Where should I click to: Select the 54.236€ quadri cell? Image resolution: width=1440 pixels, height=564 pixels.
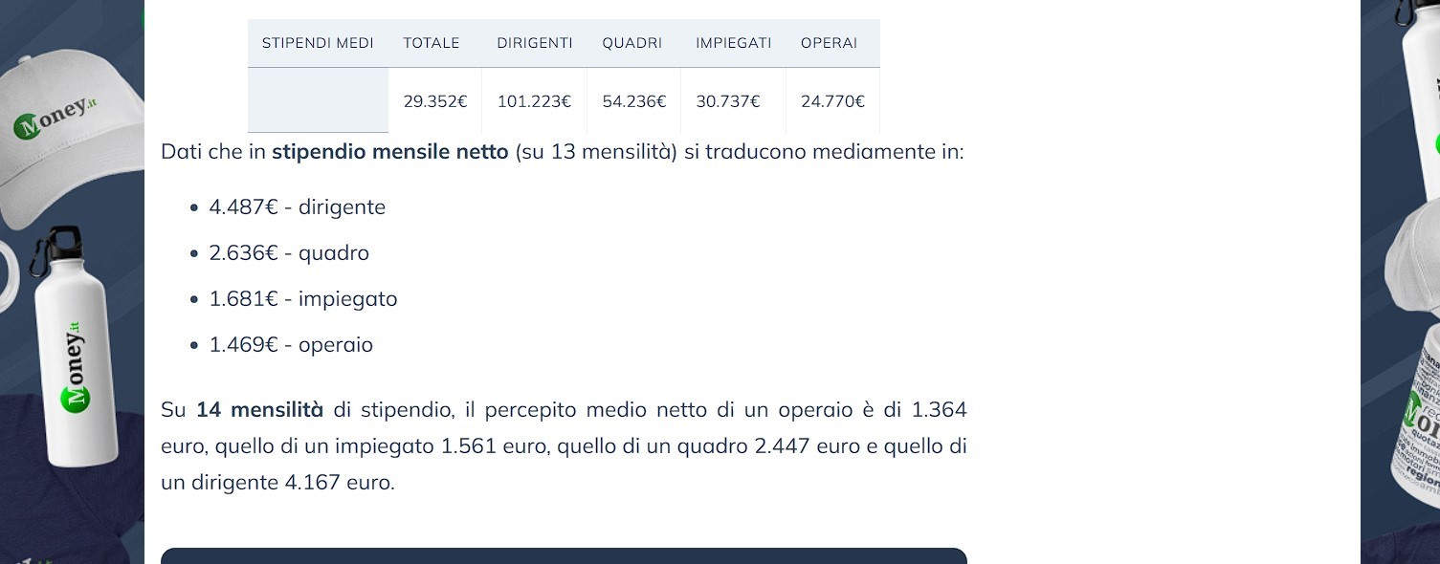(634, 100)
